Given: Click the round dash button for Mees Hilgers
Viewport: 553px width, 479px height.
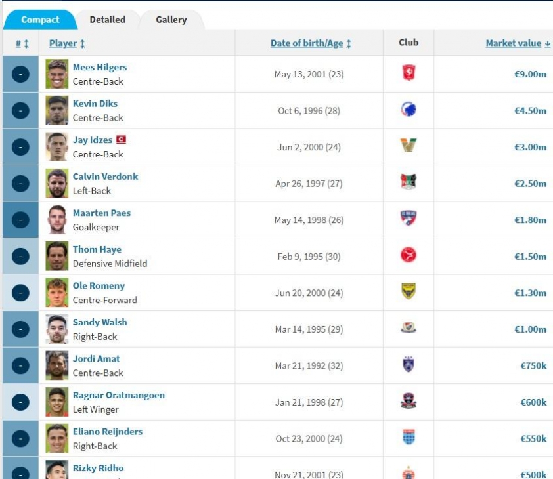Looking at the screenshot, I should [20, 74].
